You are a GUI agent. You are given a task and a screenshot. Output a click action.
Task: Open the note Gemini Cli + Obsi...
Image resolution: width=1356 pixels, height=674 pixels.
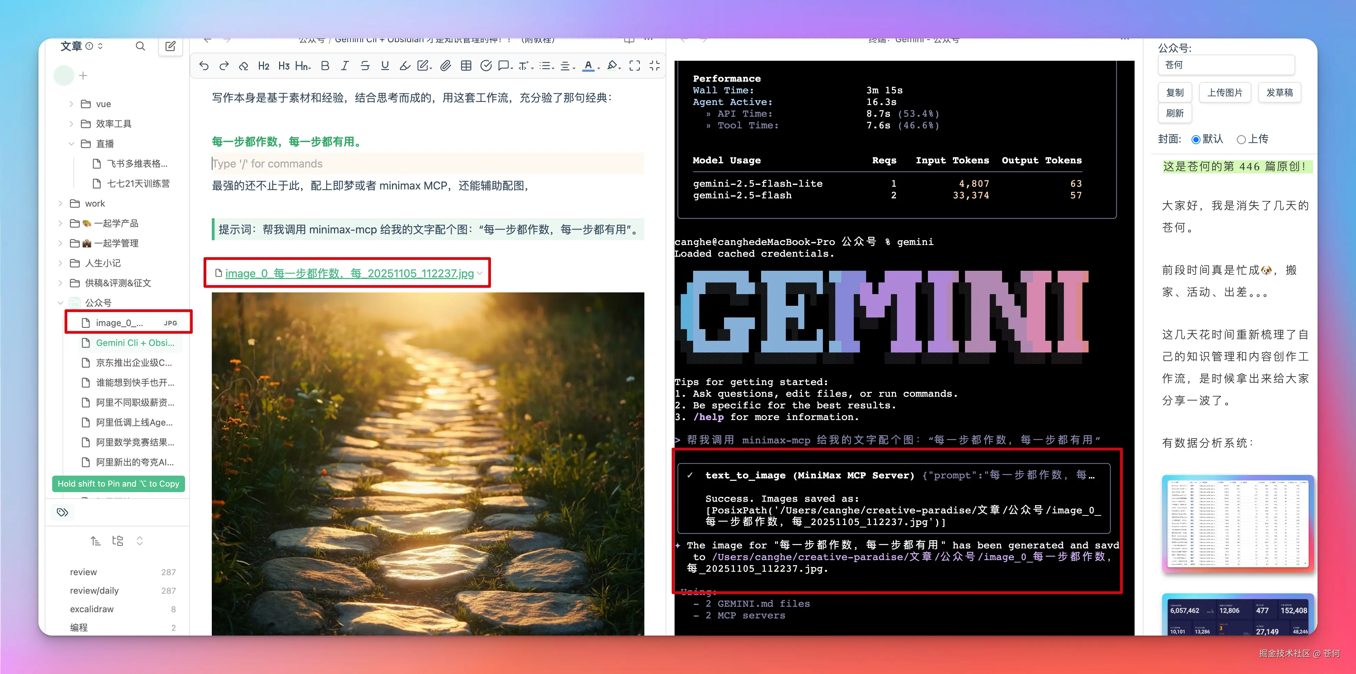(135, 343)
